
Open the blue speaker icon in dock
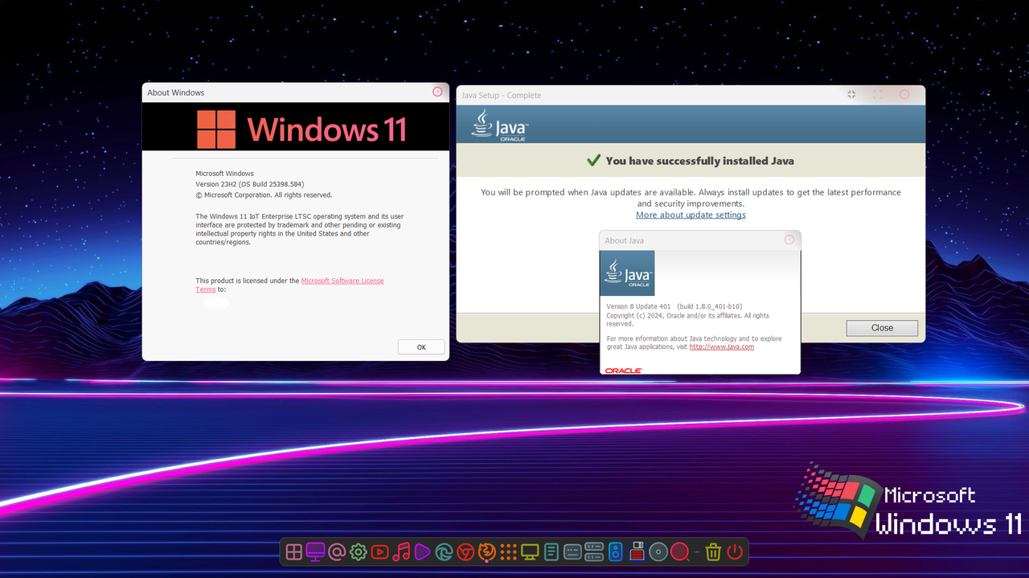point(616,551)
